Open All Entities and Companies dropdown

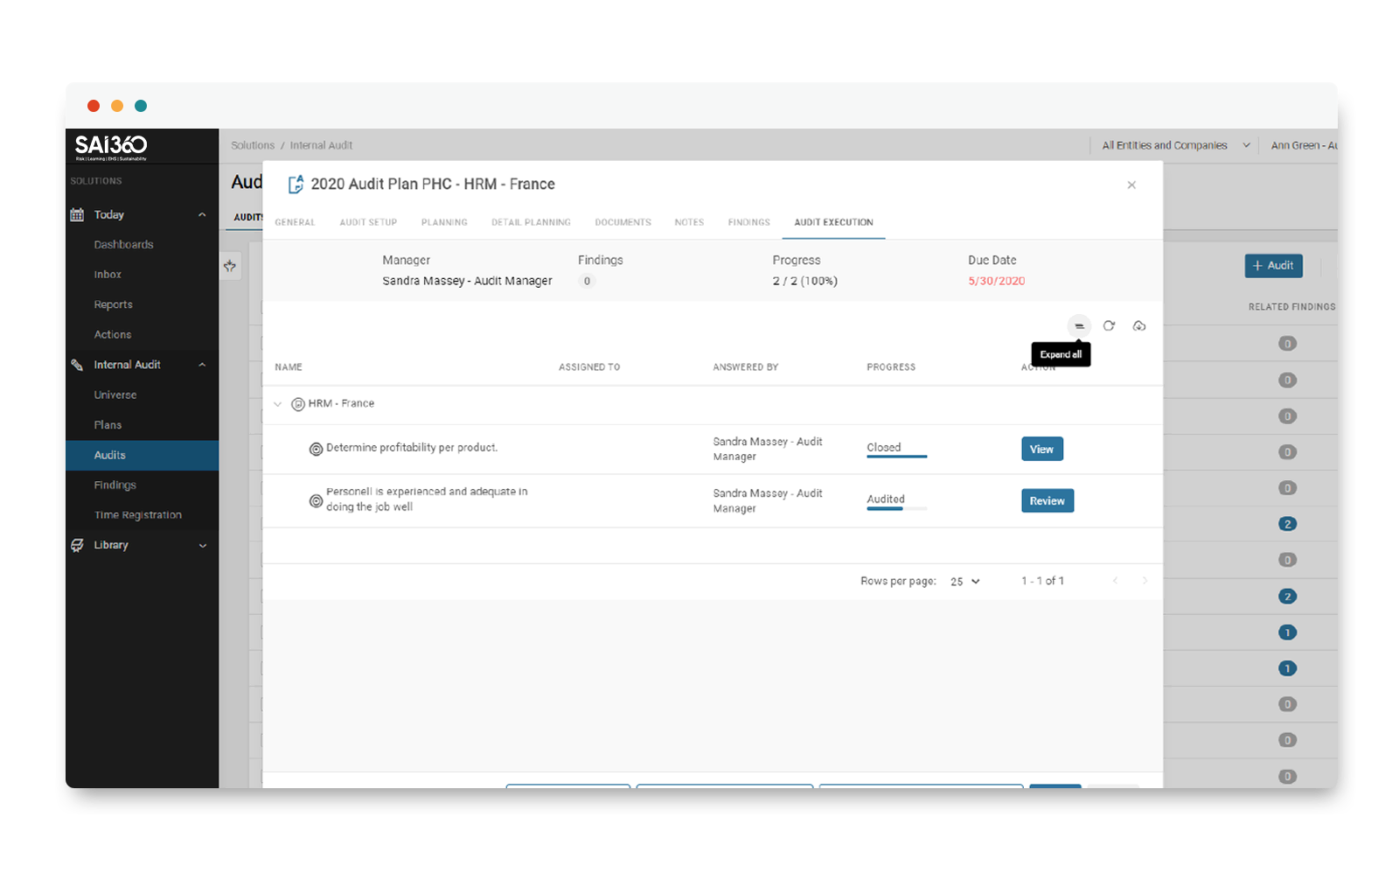pos(1174,146)
